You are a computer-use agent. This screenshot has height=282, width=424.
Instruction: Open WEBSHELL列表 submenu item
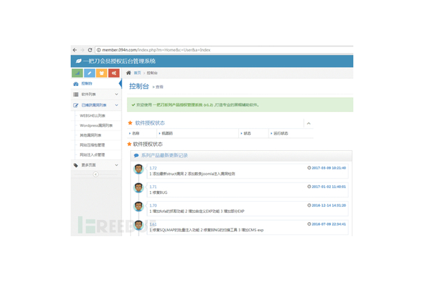[93, 116]
